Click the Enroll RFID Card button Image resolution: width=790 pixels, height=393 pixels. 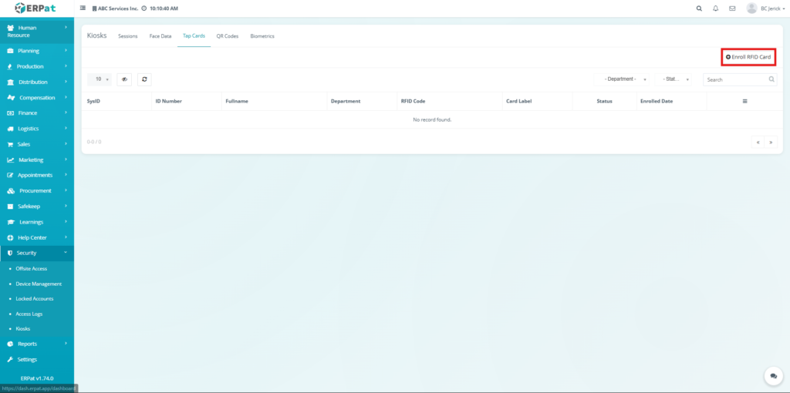pos(748,57)
